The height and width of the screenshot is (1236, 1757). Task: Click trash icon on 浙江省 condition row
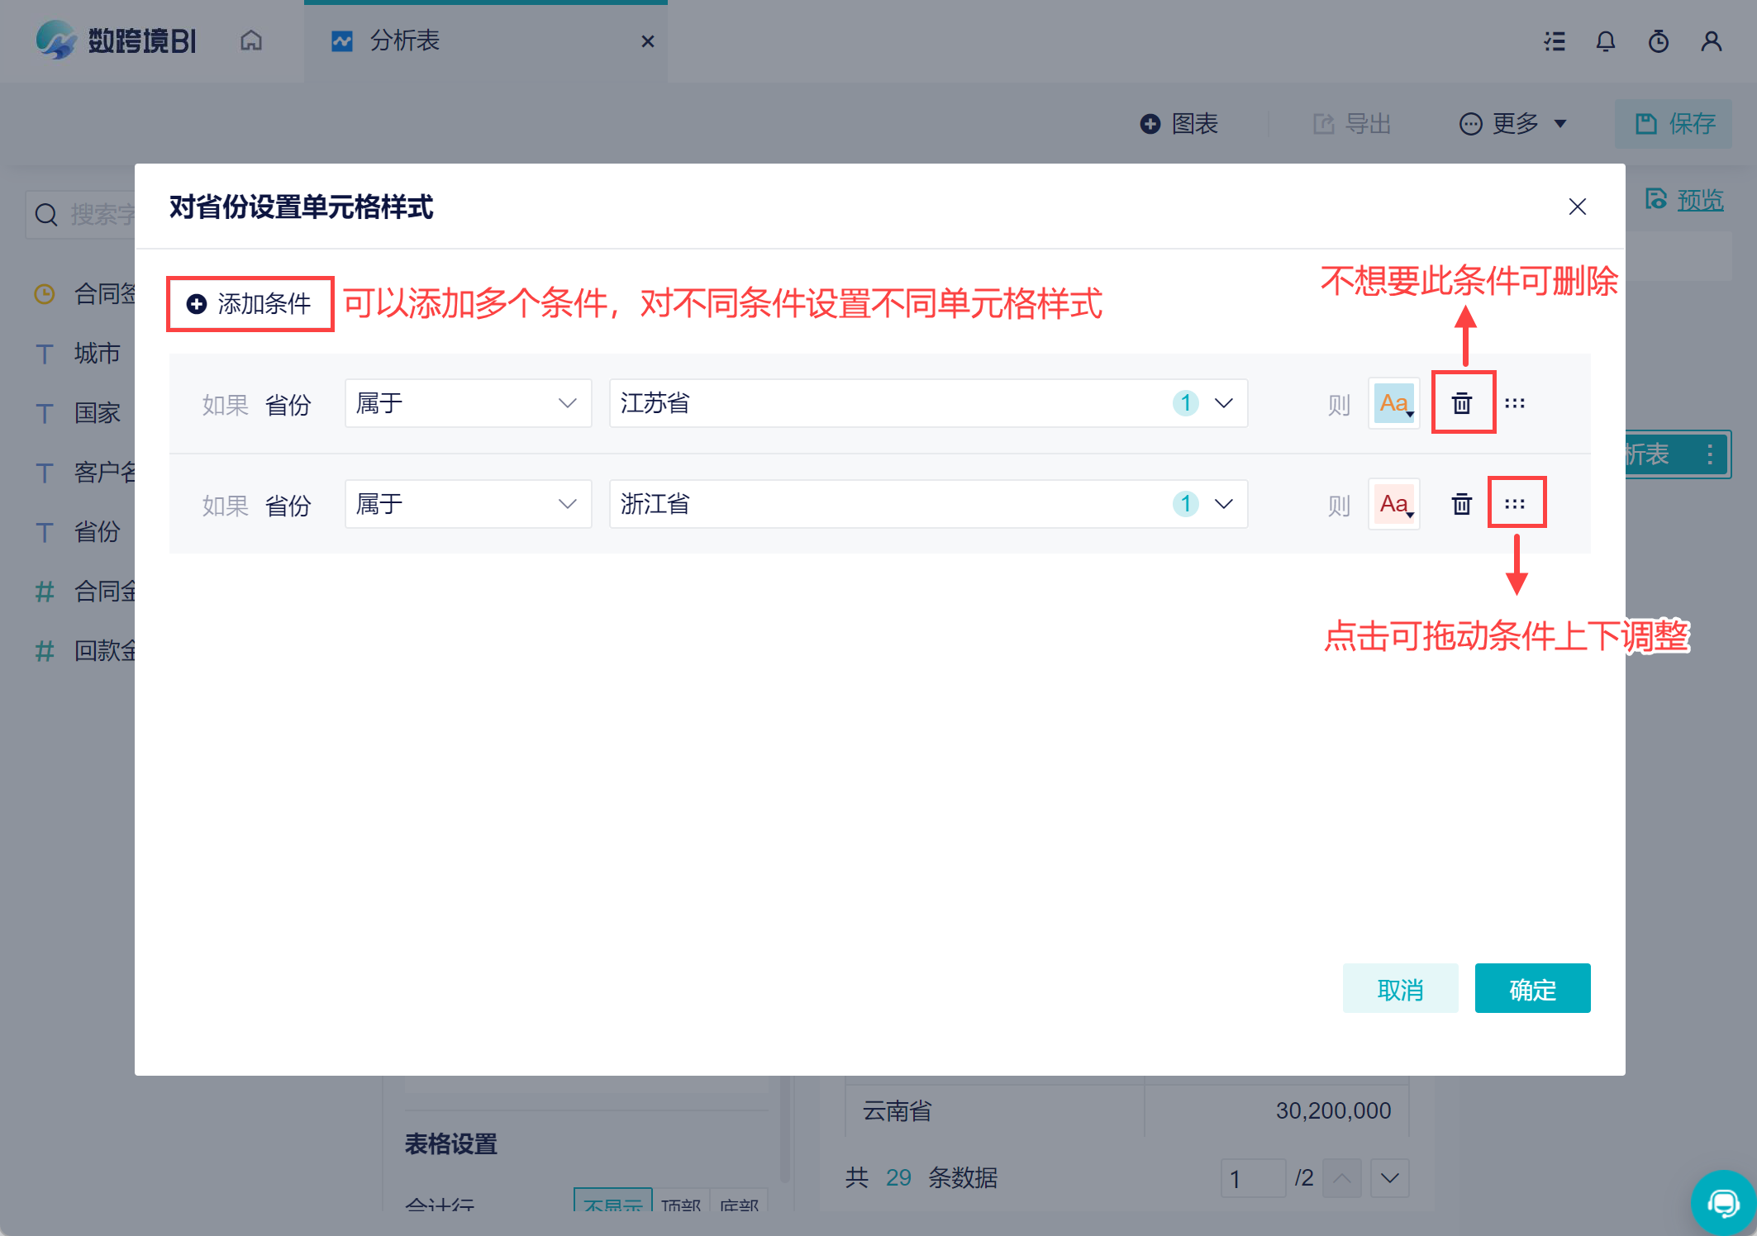click(x=1462, y=504)
